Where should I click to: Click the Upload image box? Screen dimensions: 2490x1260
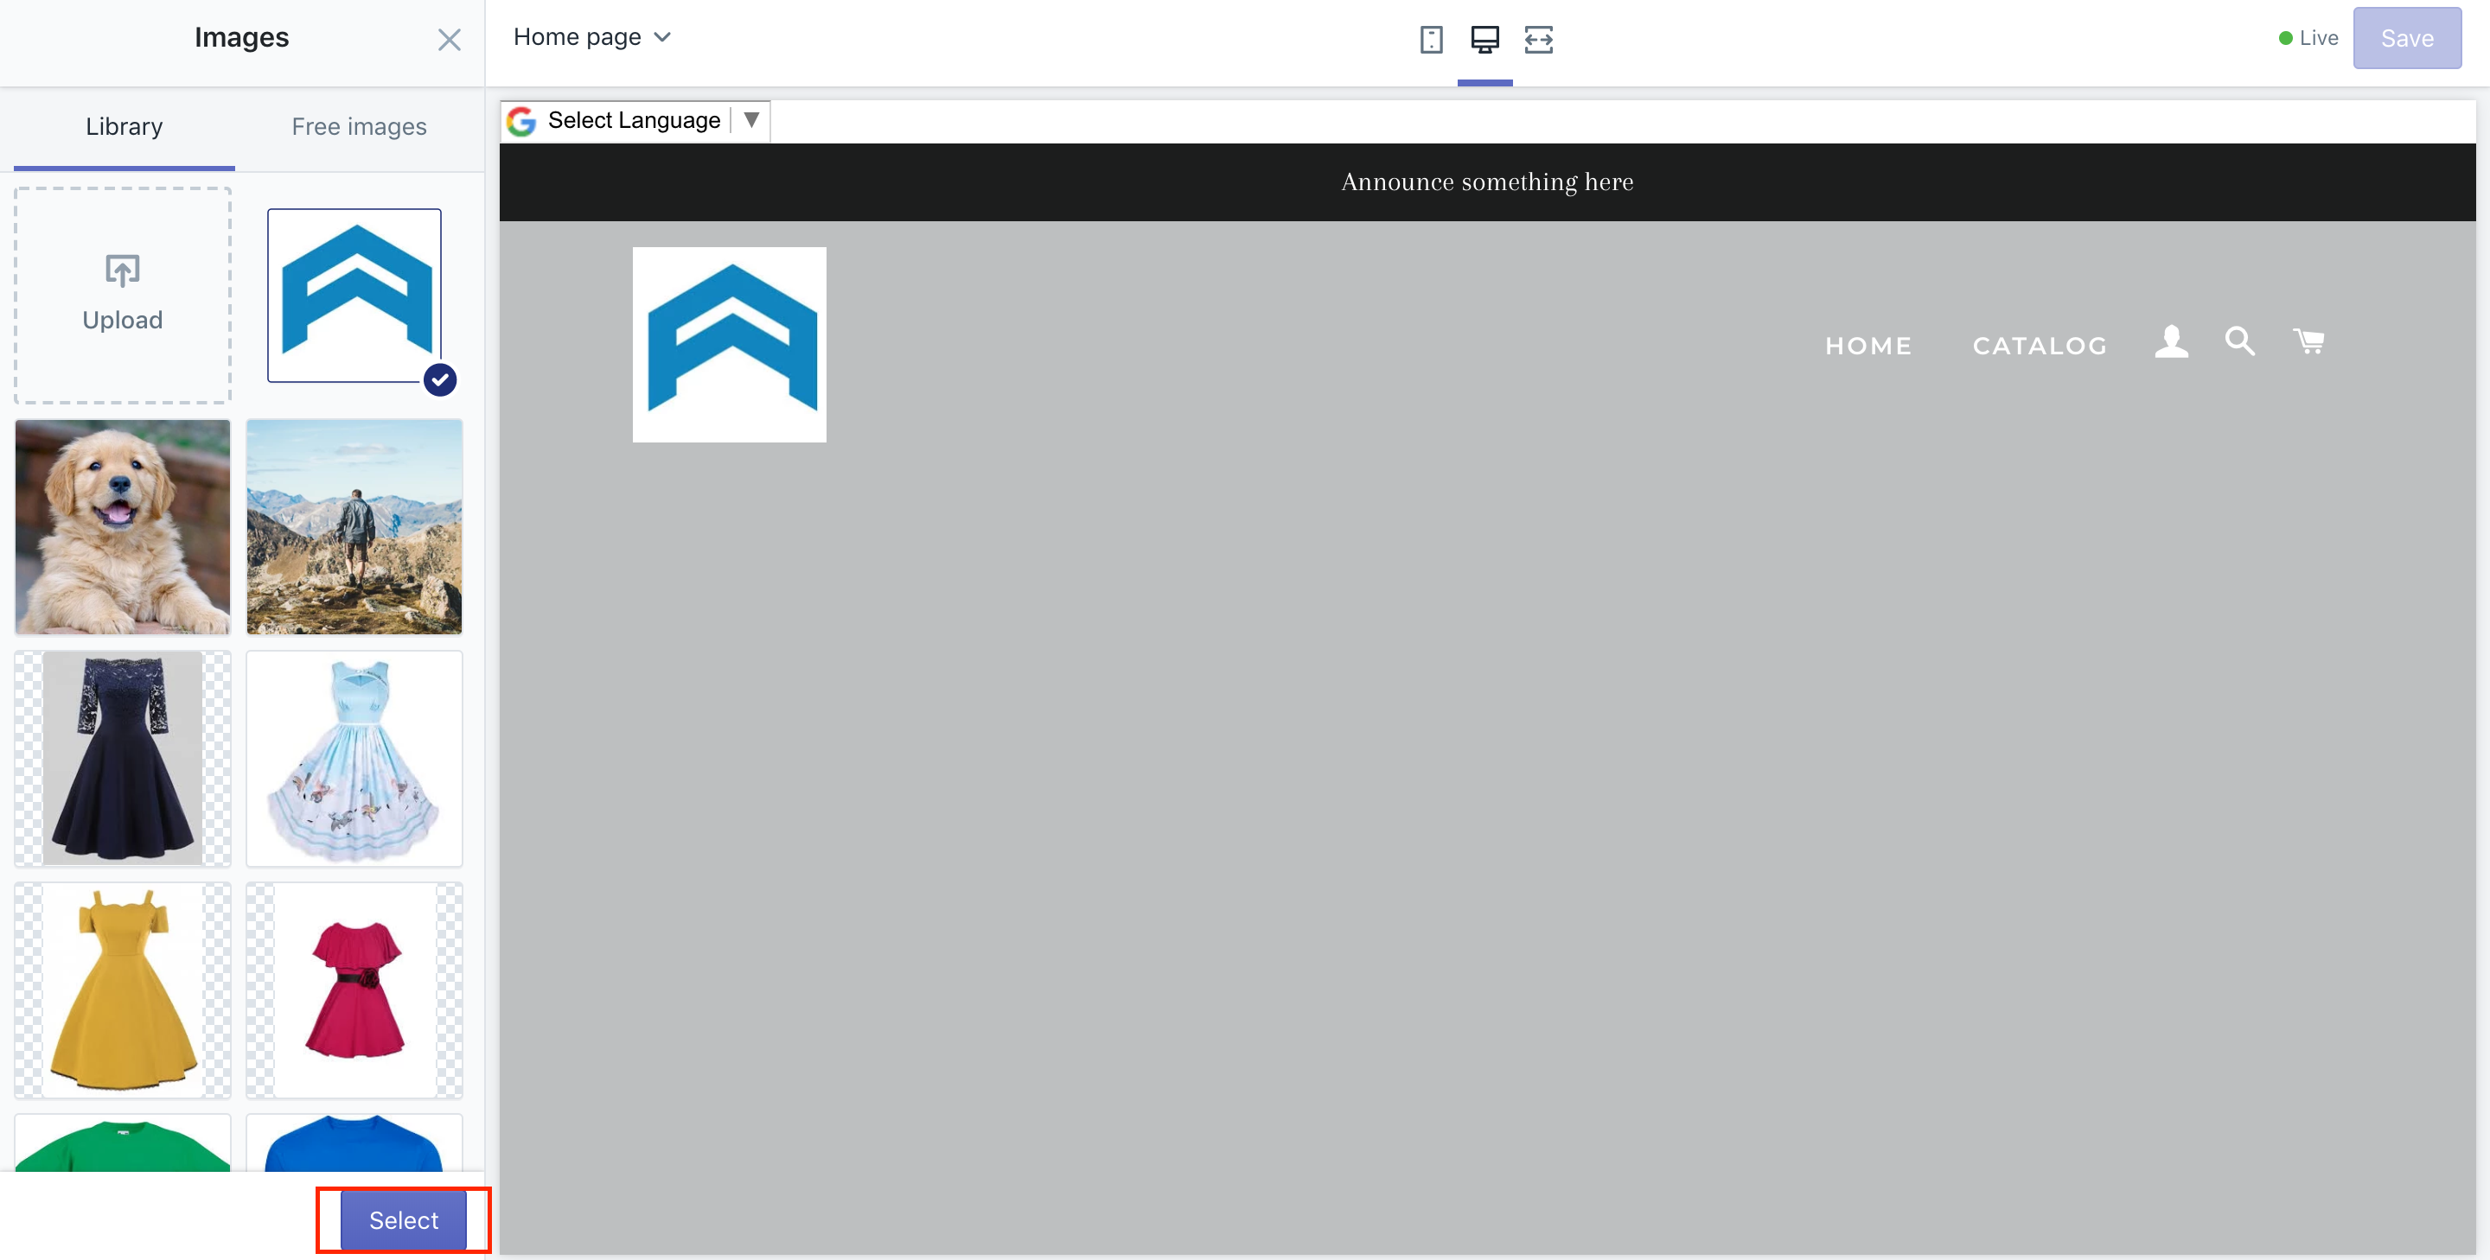click(x=123, y=295)
